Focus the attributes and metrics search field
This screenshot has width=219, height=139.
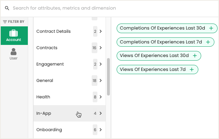pos(109,8)
